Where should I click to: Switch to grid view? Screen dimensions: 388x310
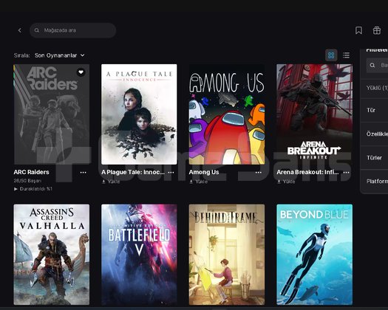click(x=331, y=55)
